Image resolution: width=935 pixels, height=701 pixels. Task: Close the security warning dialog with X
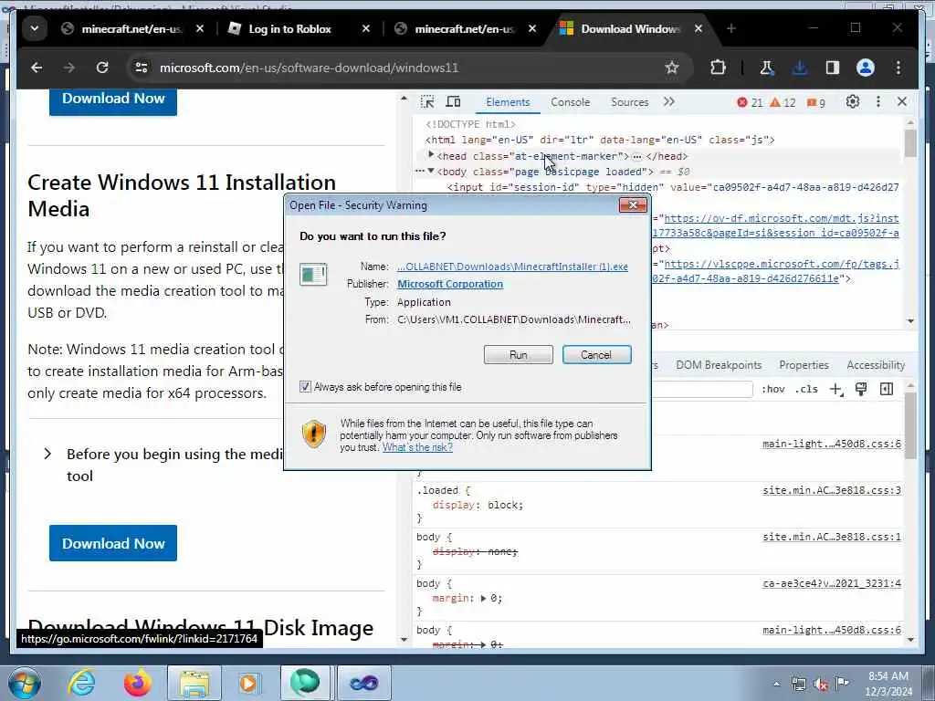[633, 205]
